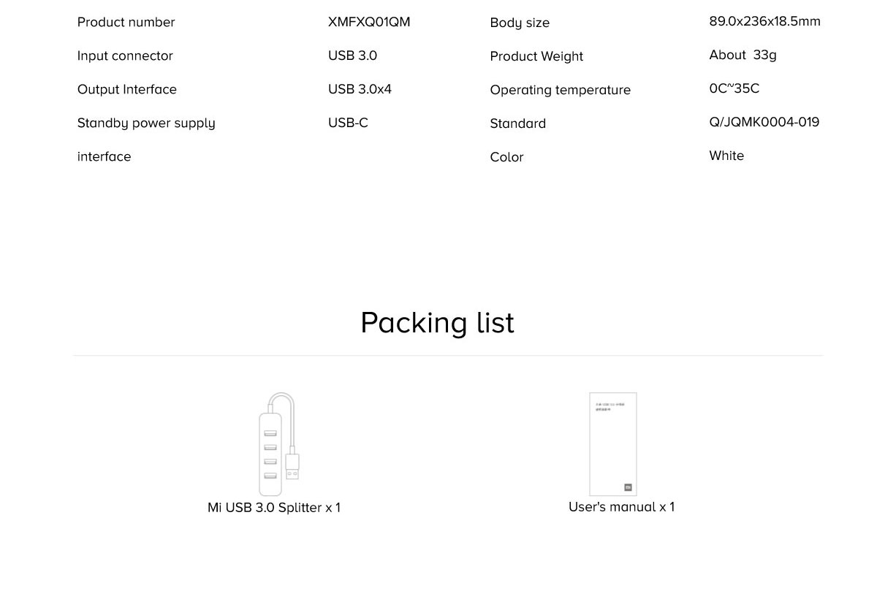Click the temperature range 0C~35C

pyautogui.click(x=734, y=88)
